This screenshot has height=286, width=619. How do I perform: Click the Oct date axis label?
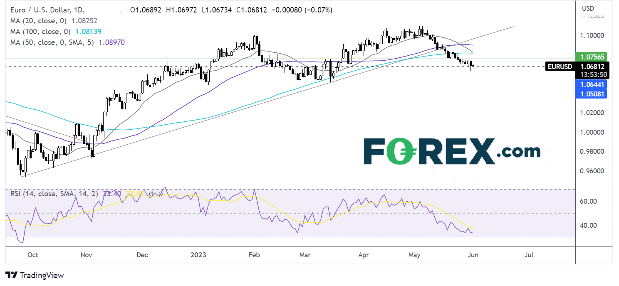tap(32, 254)
